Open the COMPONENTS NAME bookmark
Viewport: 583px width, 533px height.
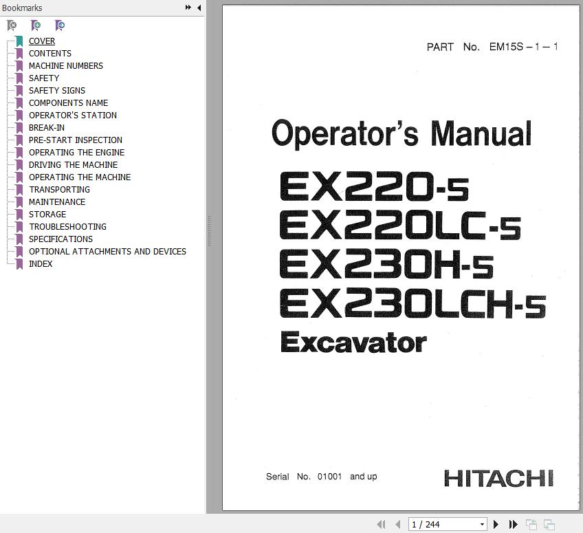click(x=69, y=102)
